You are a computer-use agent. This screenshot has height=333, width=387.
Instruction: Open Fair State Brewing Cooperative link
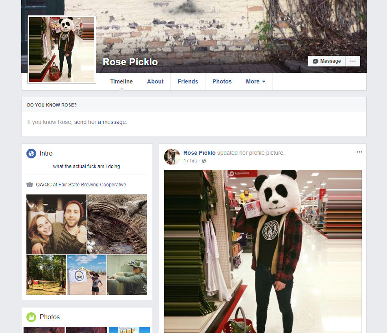click(92, 185)
